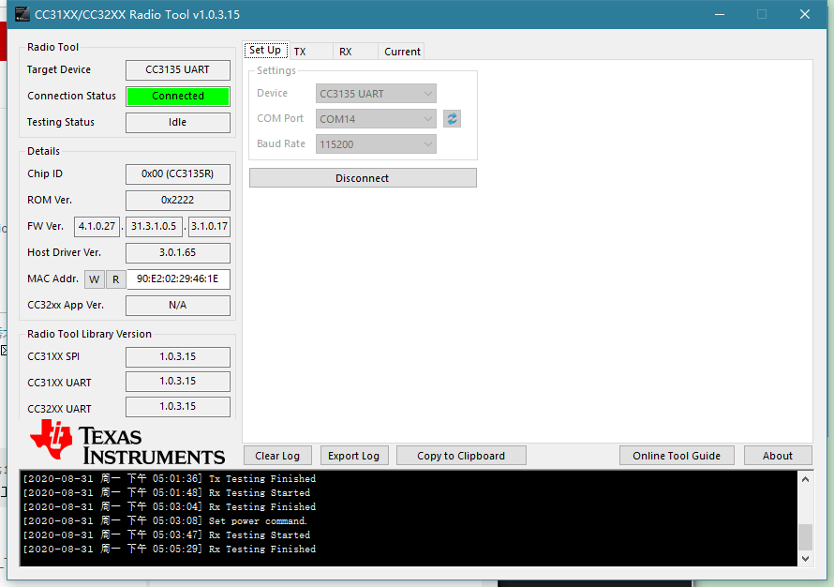Click the FW Ver. field 3.1.0.17
This screenshot has width=834, height=587.
209,226
